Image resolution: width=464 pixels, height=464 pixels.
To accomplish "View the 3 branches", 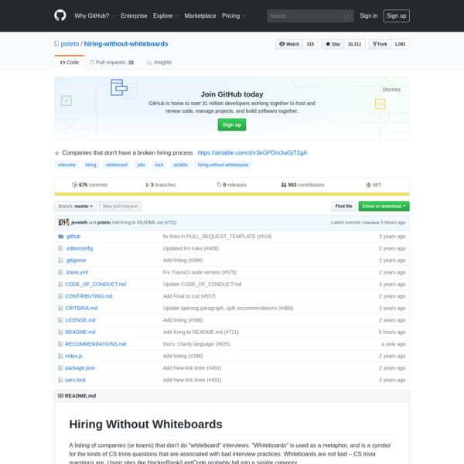I will [160, 185].
